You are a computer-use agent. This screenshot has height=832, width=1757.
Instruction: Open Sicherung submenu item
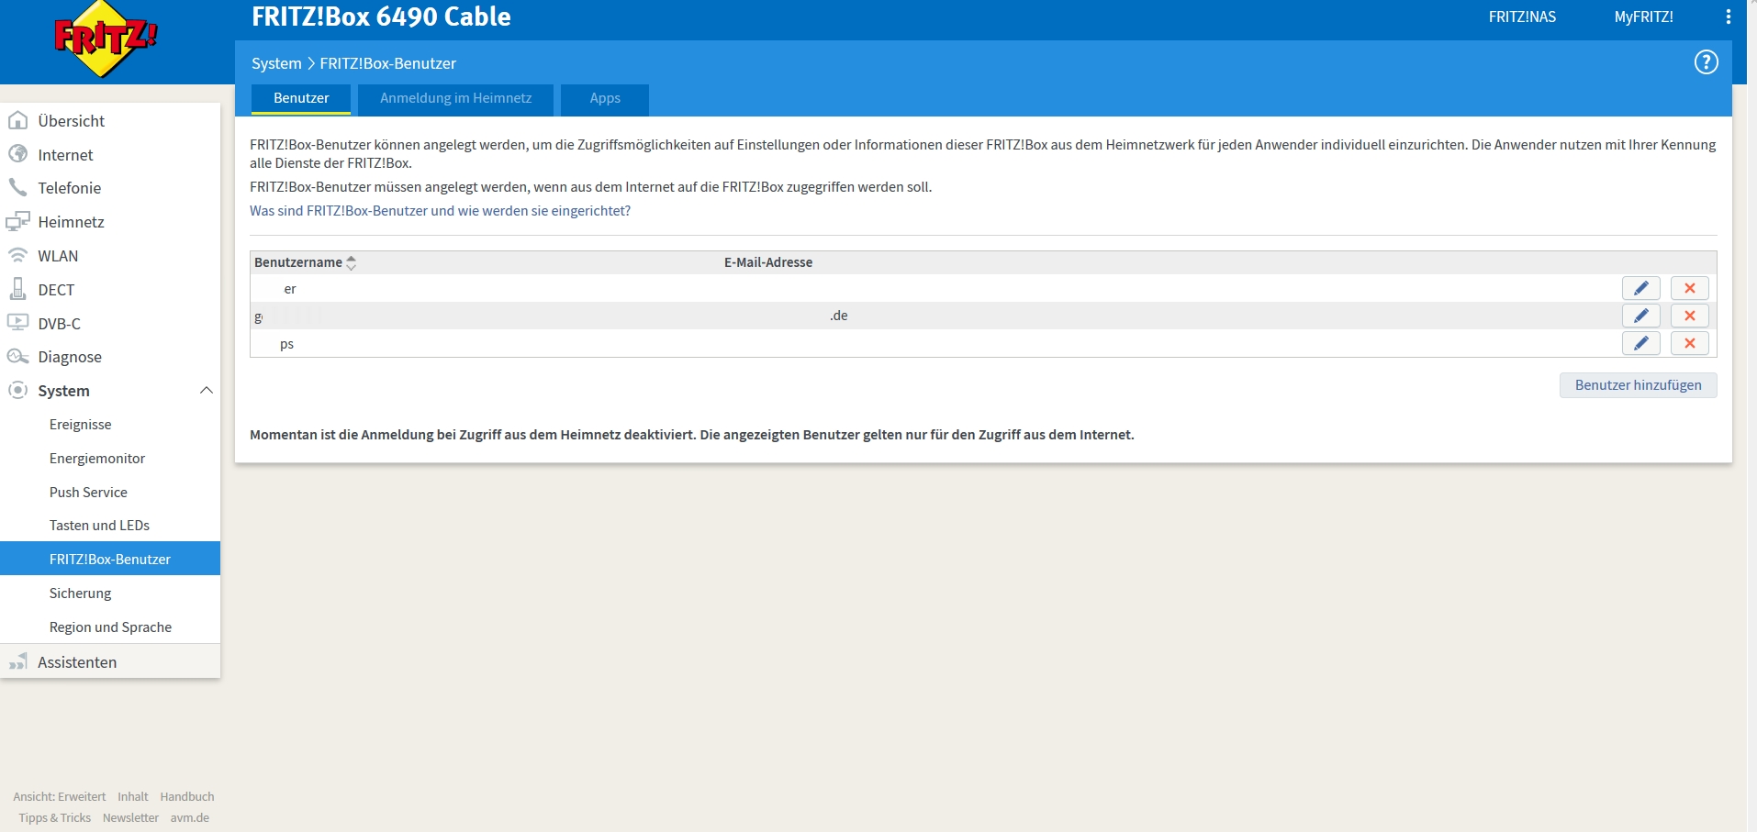click(80, 593)
